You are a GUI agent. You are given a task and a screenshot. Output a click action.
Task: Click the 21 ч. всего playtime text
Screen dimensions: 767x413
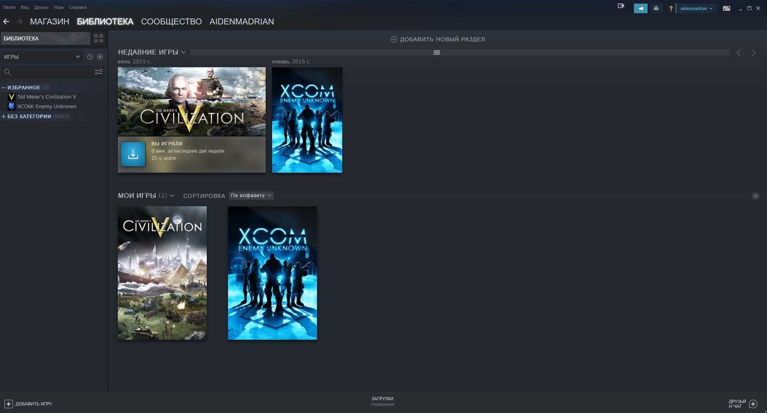coord(163,158)
